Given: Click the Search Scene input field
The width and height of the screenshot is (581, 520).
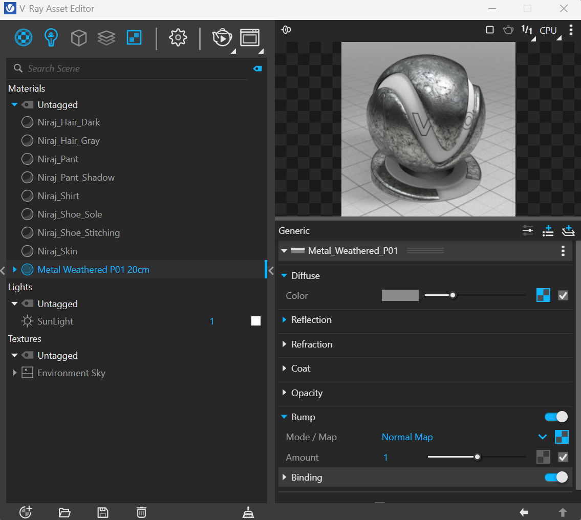Looking at the screenshot, I should (137, 69).
